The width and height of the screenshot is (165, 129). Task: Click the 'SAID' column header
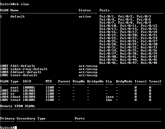point(27,81)
